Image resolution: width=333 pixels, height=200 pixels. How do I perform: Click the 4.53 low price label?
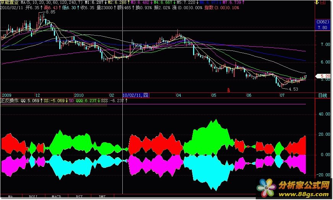click(292, 89)
